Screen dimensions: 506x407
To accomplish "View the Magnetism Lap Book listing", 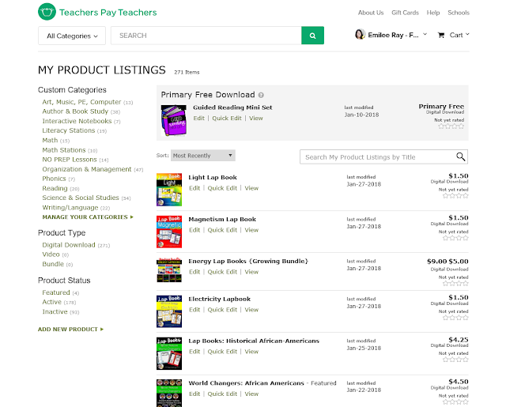I will 251,230.
